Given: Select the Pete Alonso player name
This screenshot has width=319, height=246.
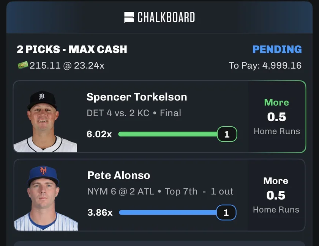Looking at the screenshot, I should (x=118, y=175).
